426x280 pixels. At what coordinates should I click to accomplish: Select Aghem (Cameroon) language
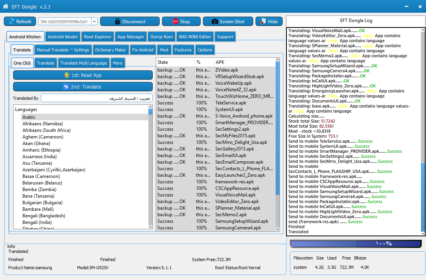click(43, 137)
